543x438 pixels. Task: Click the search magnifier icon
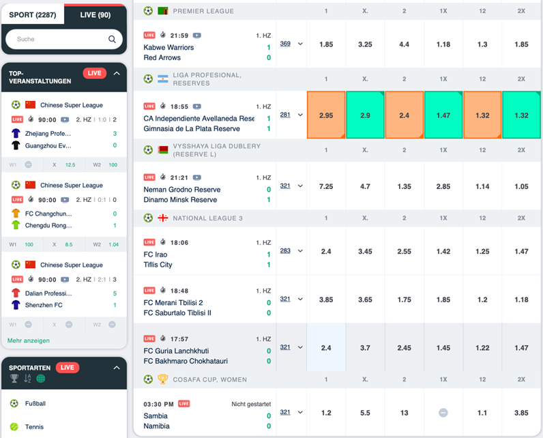click(x=112, y=39)
